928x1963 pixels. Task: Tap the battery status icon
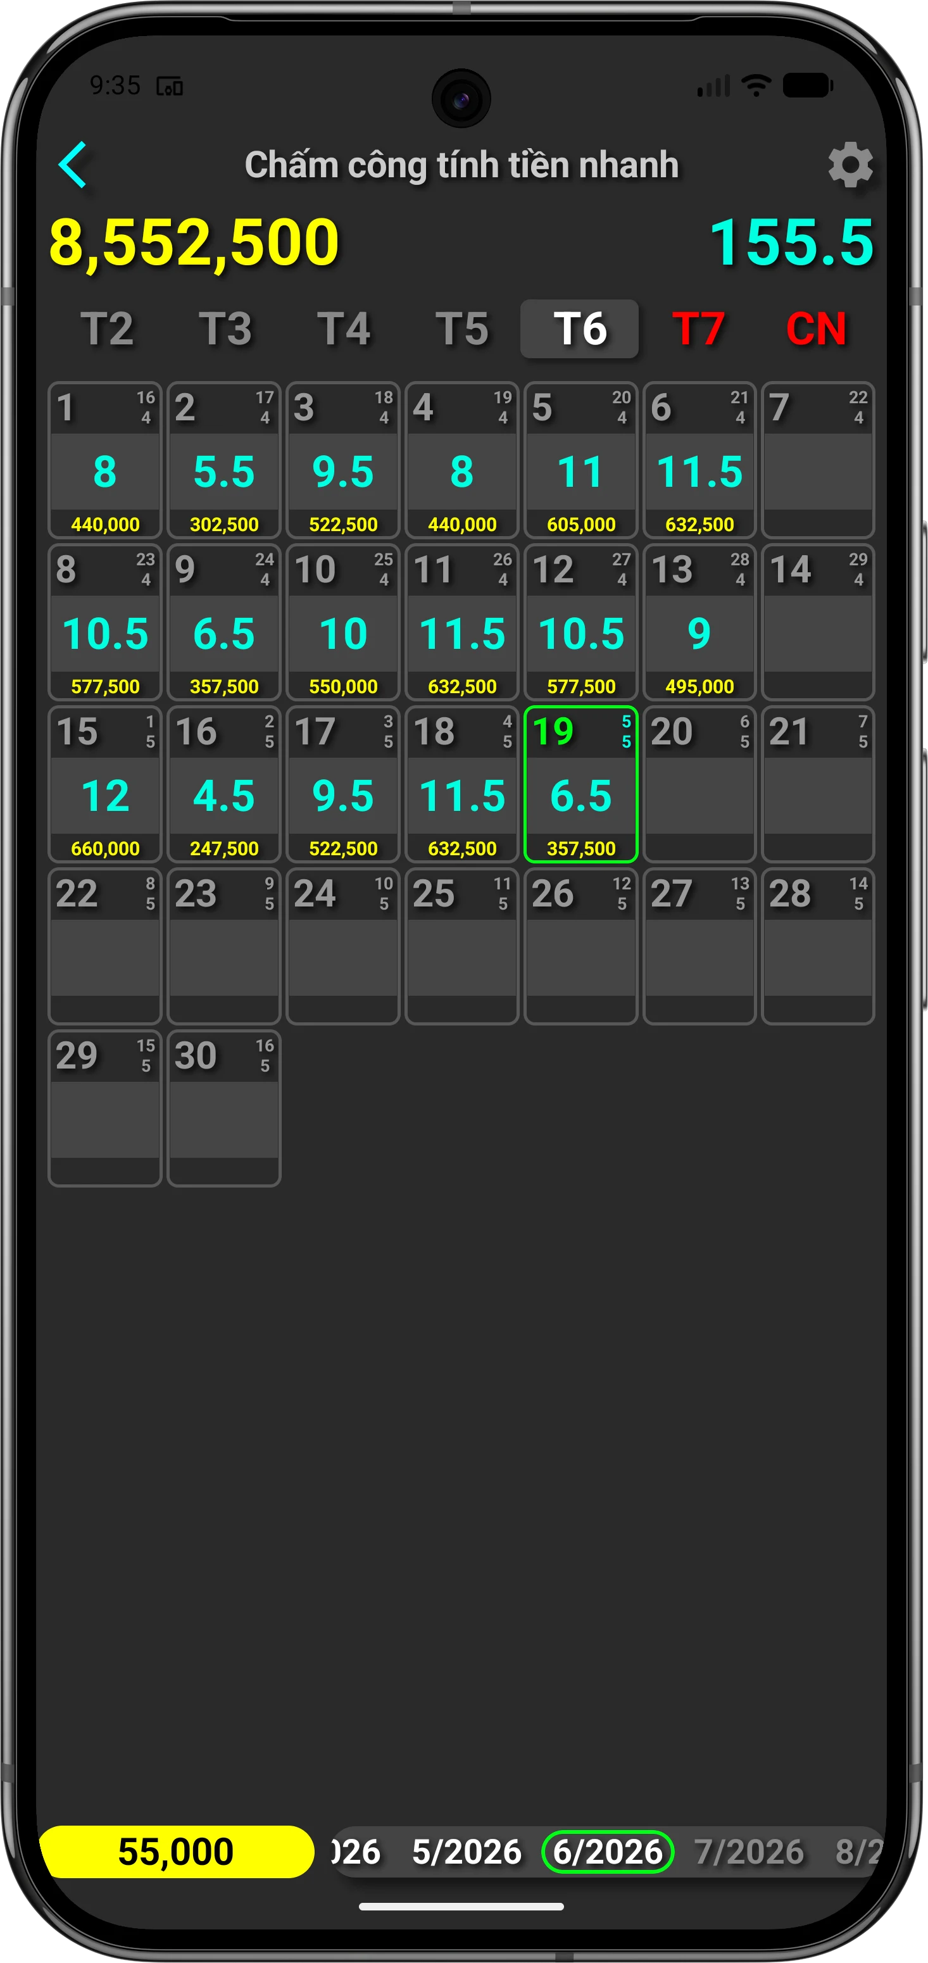(x=808, y=85)
